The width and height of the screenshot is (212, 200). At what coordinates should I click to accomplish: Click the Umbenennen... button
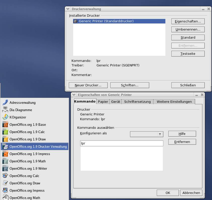pos(188,29)
